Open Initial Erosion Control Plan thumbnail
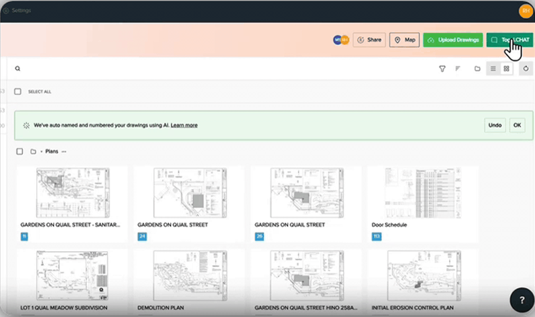The width and height of the screenshot is (535, 317). tap(424, 276)
